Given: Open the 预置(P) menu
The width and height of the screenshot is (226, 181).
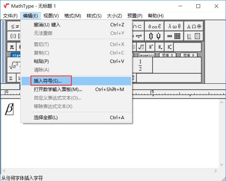Looking at the screenshot, I should pyautogui.click(x=135, y=16).
